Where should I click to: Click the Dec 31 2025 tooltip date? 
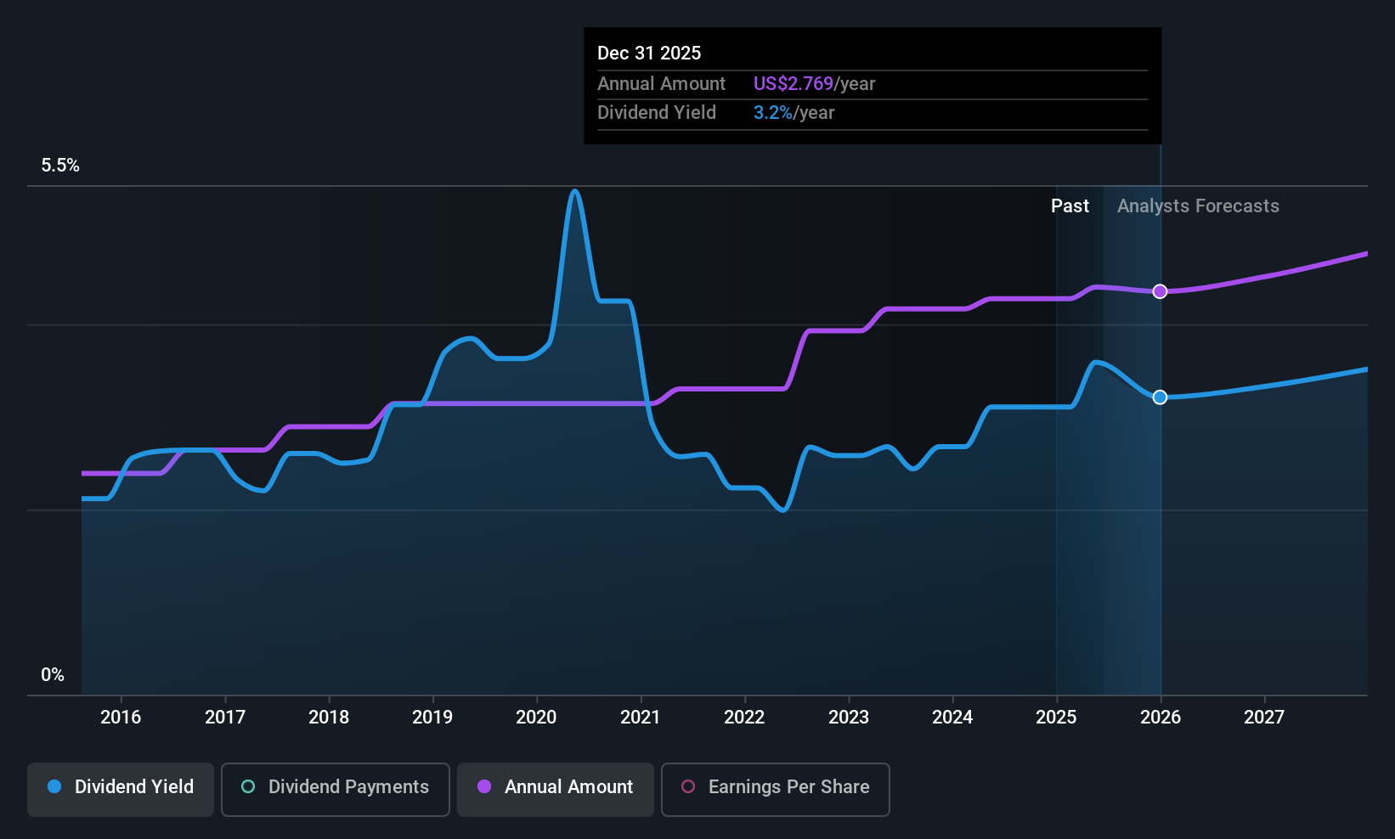649,53
